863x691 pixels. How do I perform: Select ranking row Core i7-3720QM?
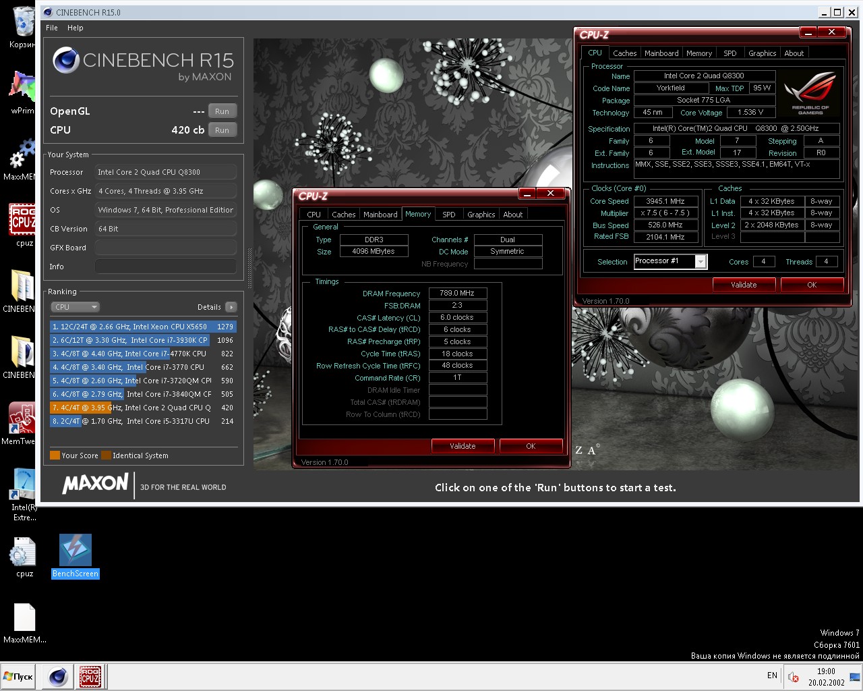point(143,381)
